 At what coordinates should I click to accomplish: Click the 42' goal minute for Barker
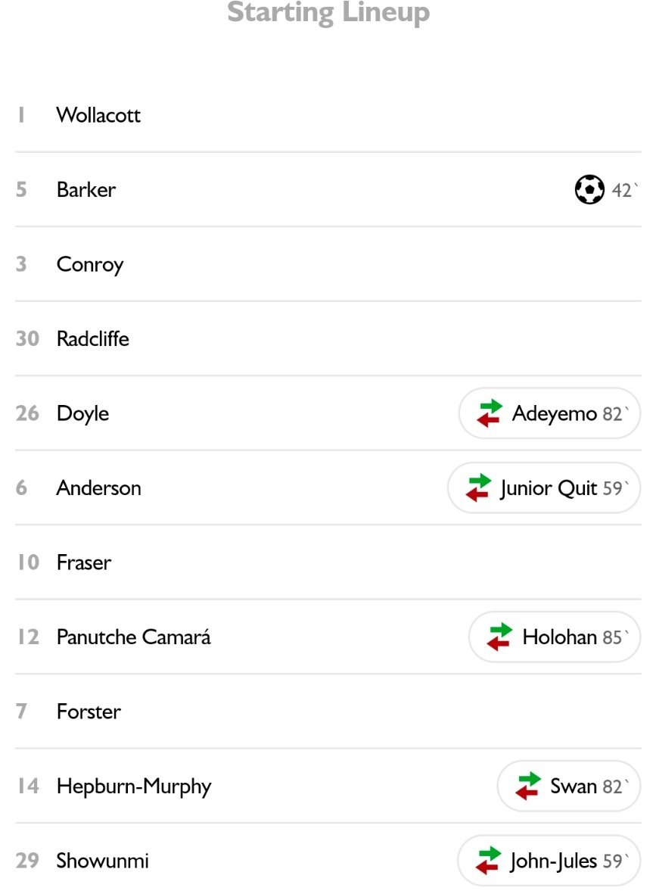(625, 190)
